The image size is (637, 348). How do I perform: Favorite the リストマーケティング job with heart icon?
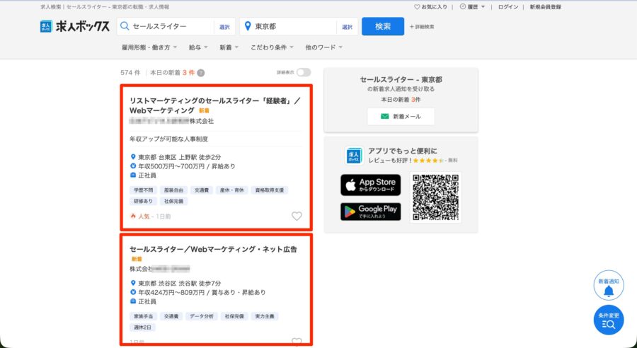pyautogui.click(x=297, y=216)
